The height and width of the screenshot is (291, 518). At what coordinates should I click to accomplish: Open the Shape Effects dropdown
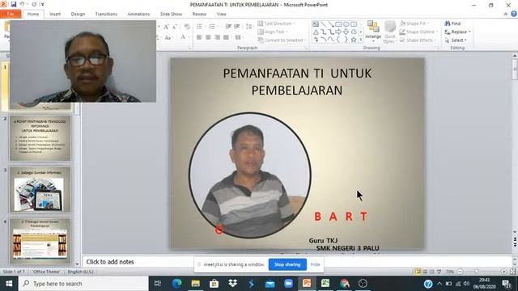click(x=418, y=40)
